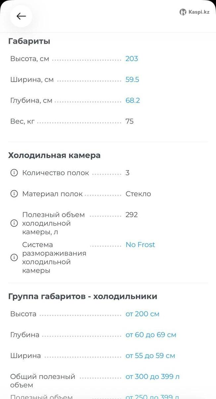The width and height of the screenshot is (216, 399).
Task: Open info icon for Материал полок
Action: pos(14,194)
